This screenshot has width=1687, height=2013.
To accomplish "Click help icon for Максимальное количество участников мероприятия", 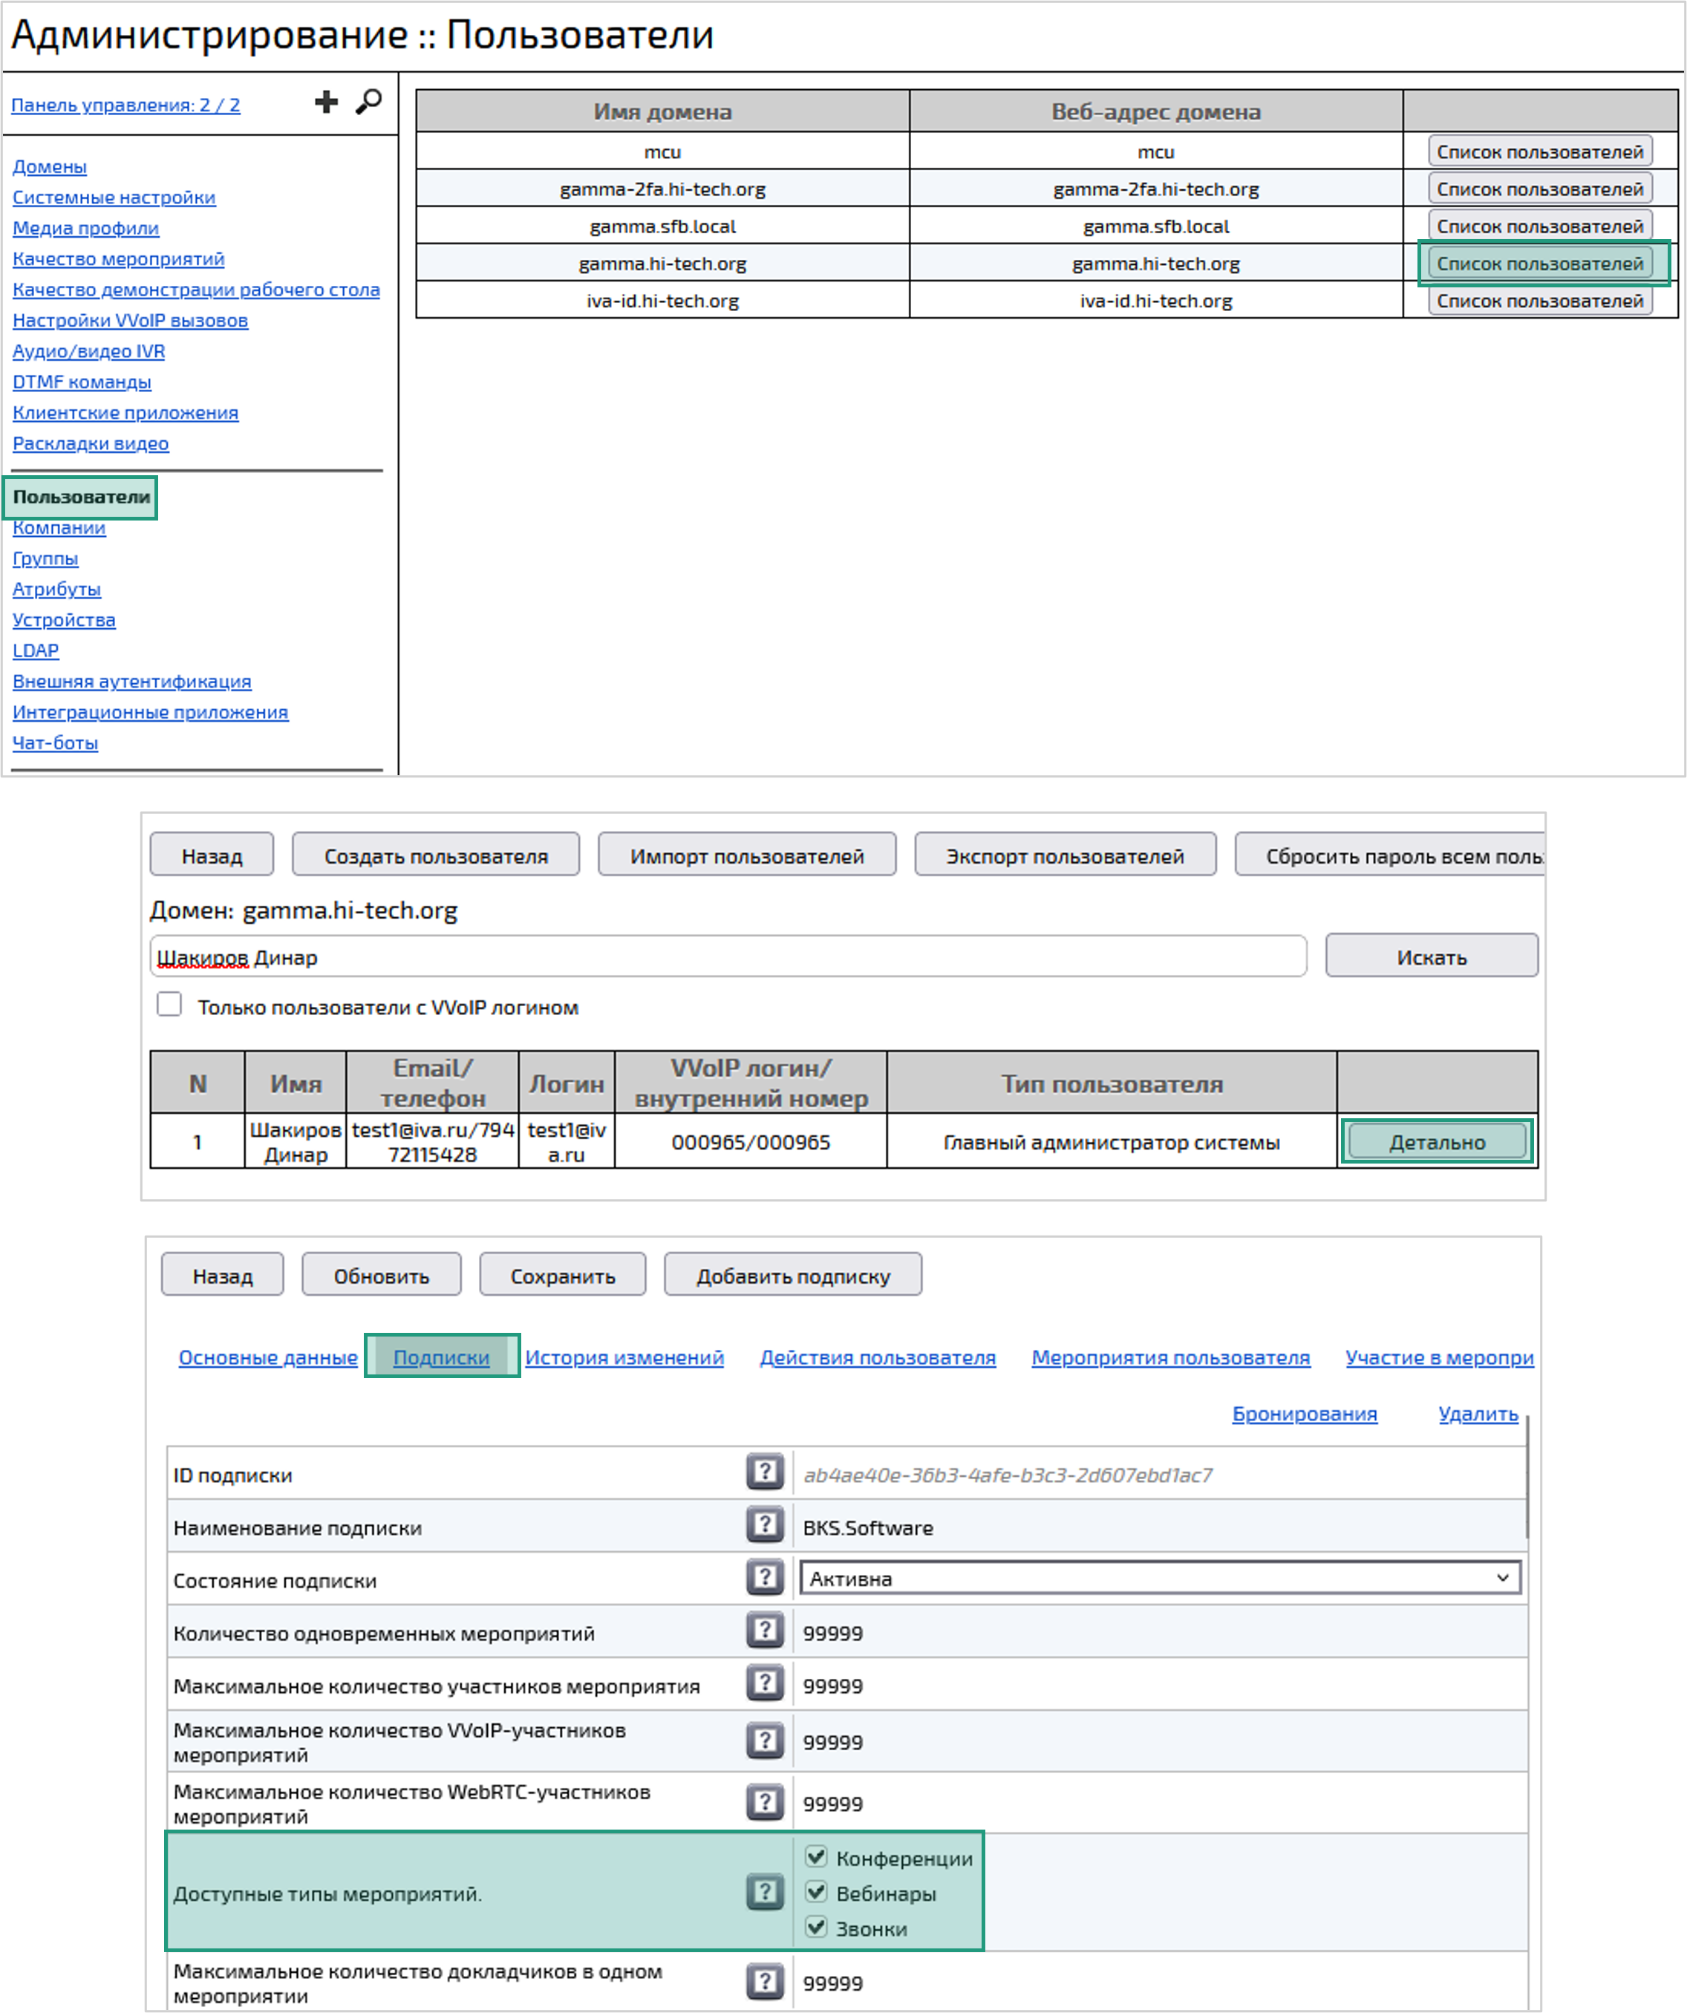I will [764, 1683].
